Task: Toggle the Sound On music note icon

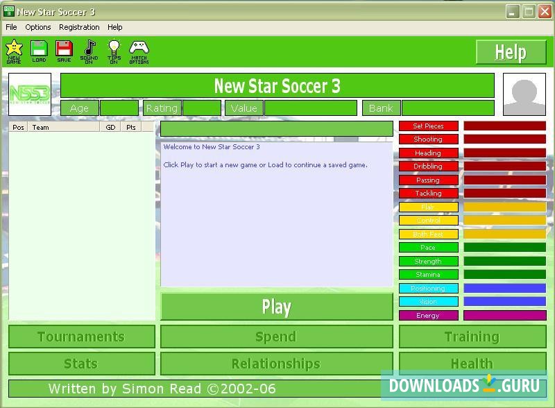Action: pyautogui.click(x=89, y=49)
